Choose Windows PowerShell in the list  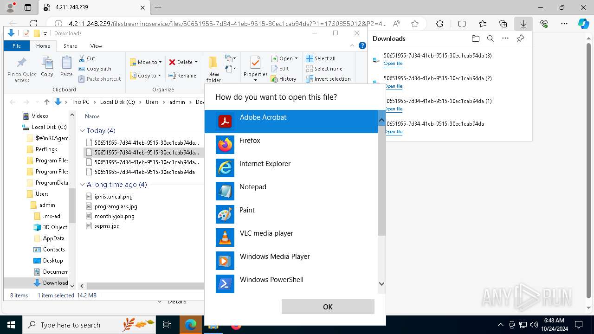291,283
